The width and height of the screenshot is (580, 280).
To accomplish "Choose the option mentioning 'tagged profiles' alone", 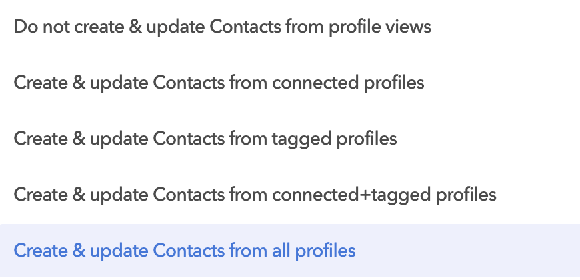I will 290,139.
